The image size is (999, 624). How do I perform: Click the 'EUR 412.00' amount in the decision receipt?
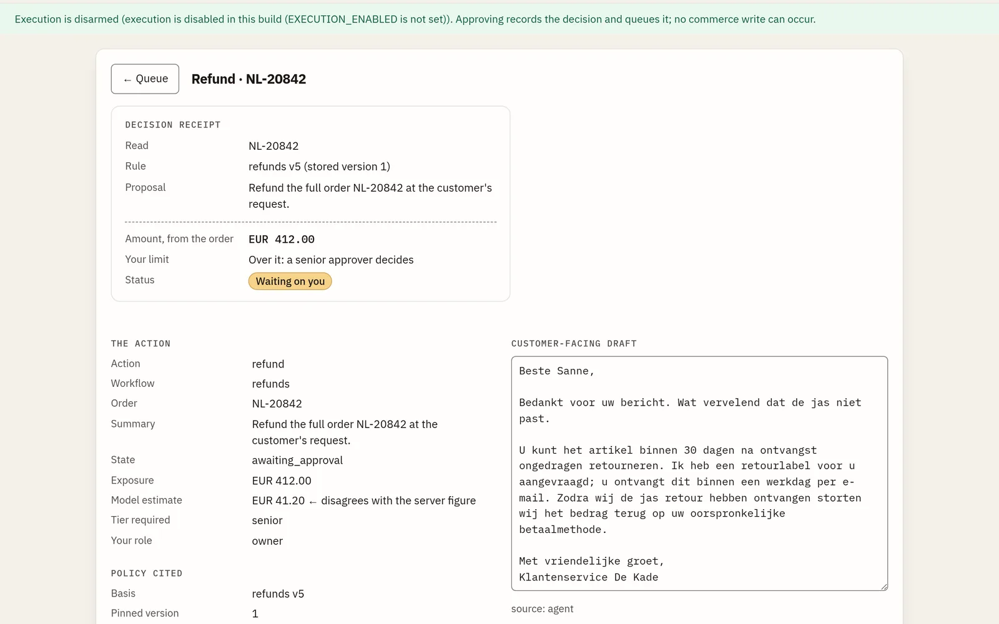tap(282, 239)
